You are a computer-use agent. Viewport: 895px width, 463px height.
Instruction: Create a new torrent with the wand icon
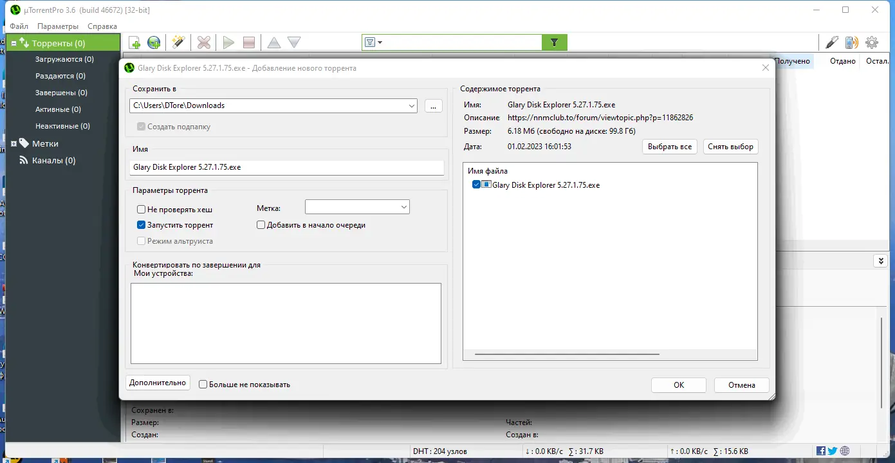point(178,42)
